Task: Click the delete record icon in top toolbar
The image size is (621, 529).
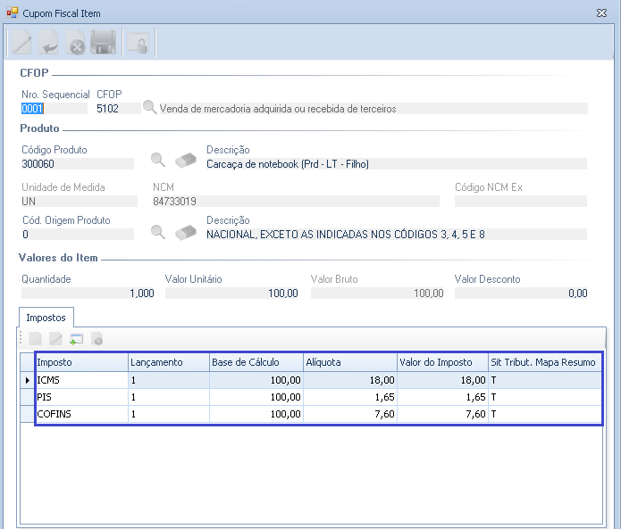Action: point(77,44)
